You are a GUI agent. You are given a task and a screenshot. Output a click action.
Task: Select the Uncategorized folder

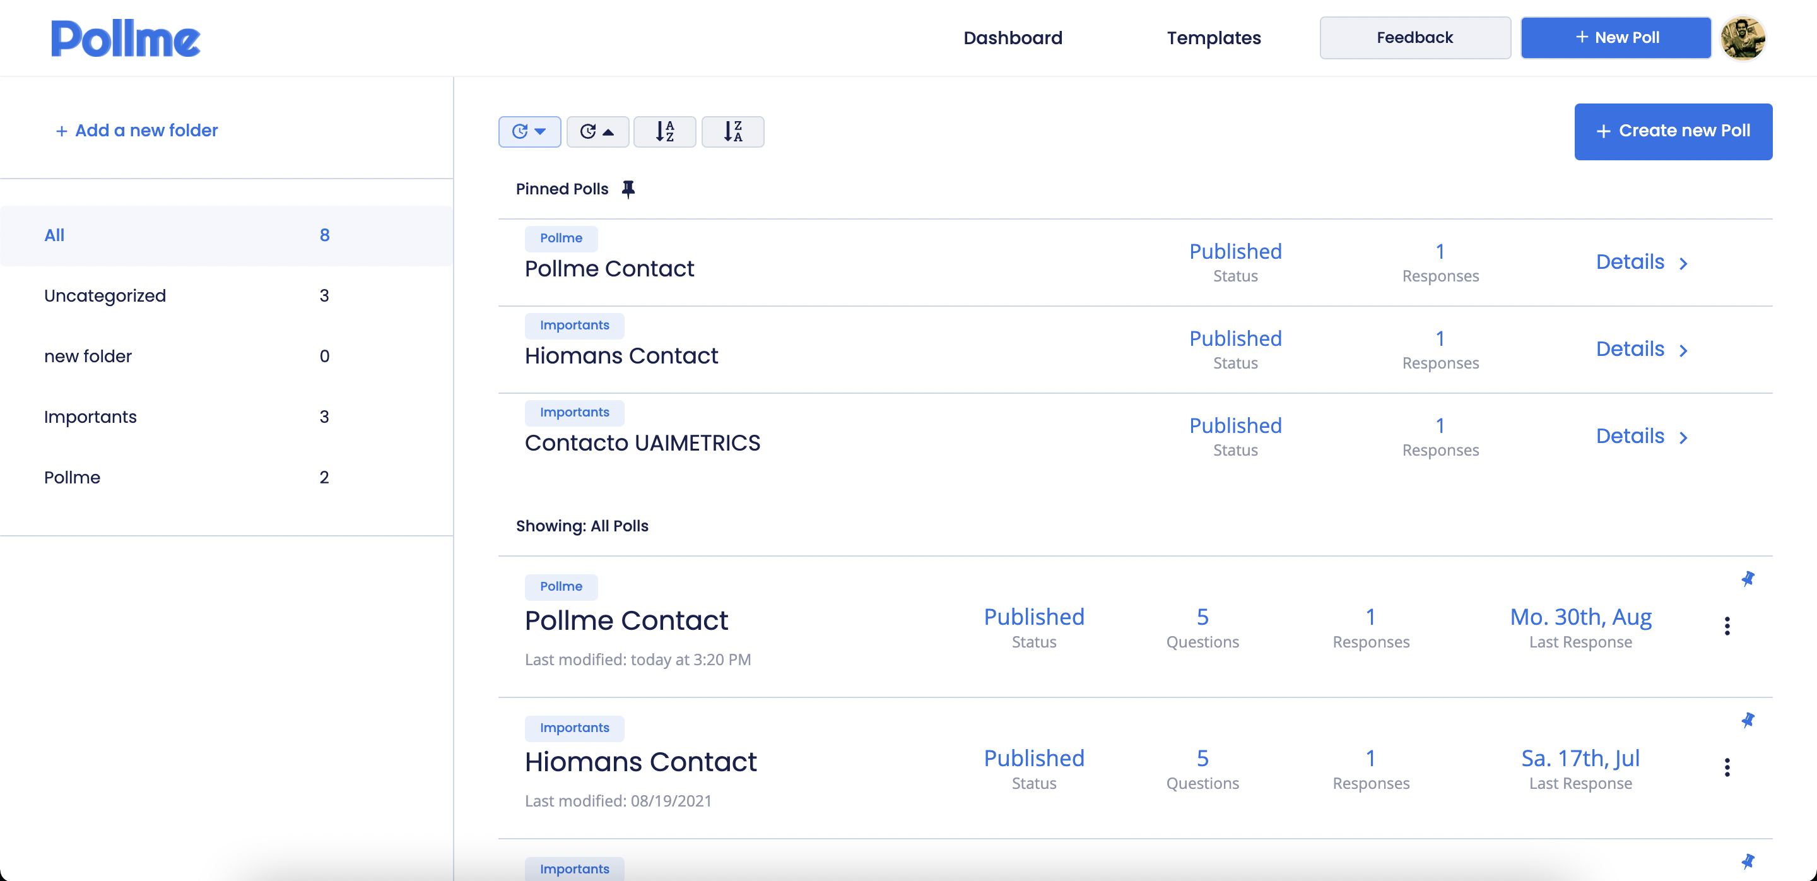[x=186, y=295]
